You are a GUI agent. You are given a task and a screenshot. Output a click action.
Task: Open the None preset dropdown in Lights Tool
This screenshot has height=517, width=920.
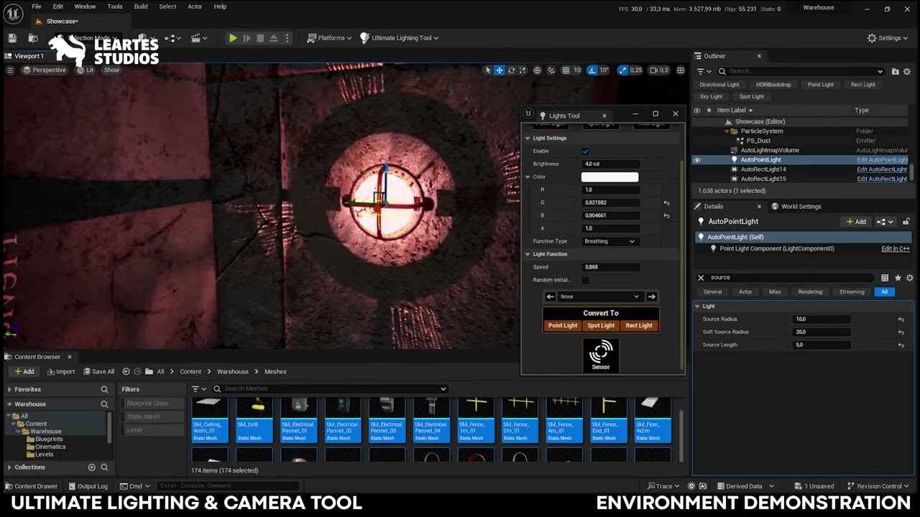pyautogui.click(x=599, y=297)
